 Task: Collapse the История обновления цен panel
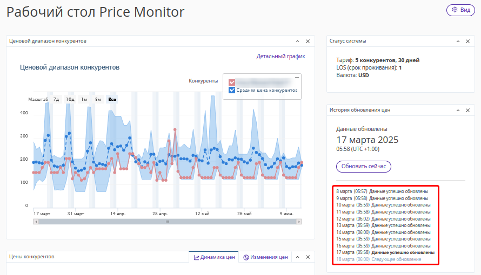point(458,110)
